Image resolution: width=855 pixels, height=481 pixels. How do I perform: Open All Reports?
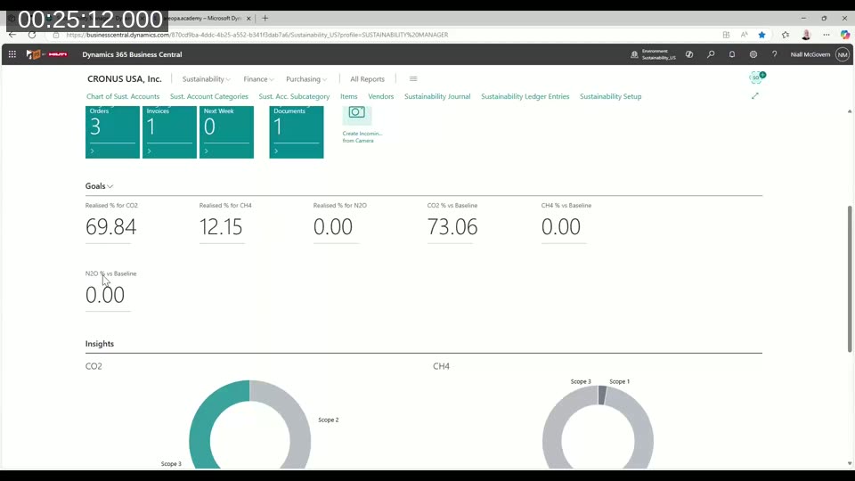(x=367, y=79)
